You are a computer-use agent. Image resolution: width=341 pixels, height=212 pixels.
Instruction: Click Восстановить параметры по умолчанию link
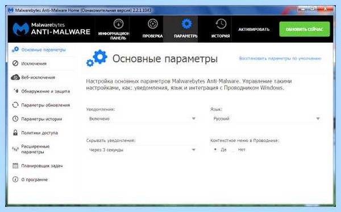point(280,59)
